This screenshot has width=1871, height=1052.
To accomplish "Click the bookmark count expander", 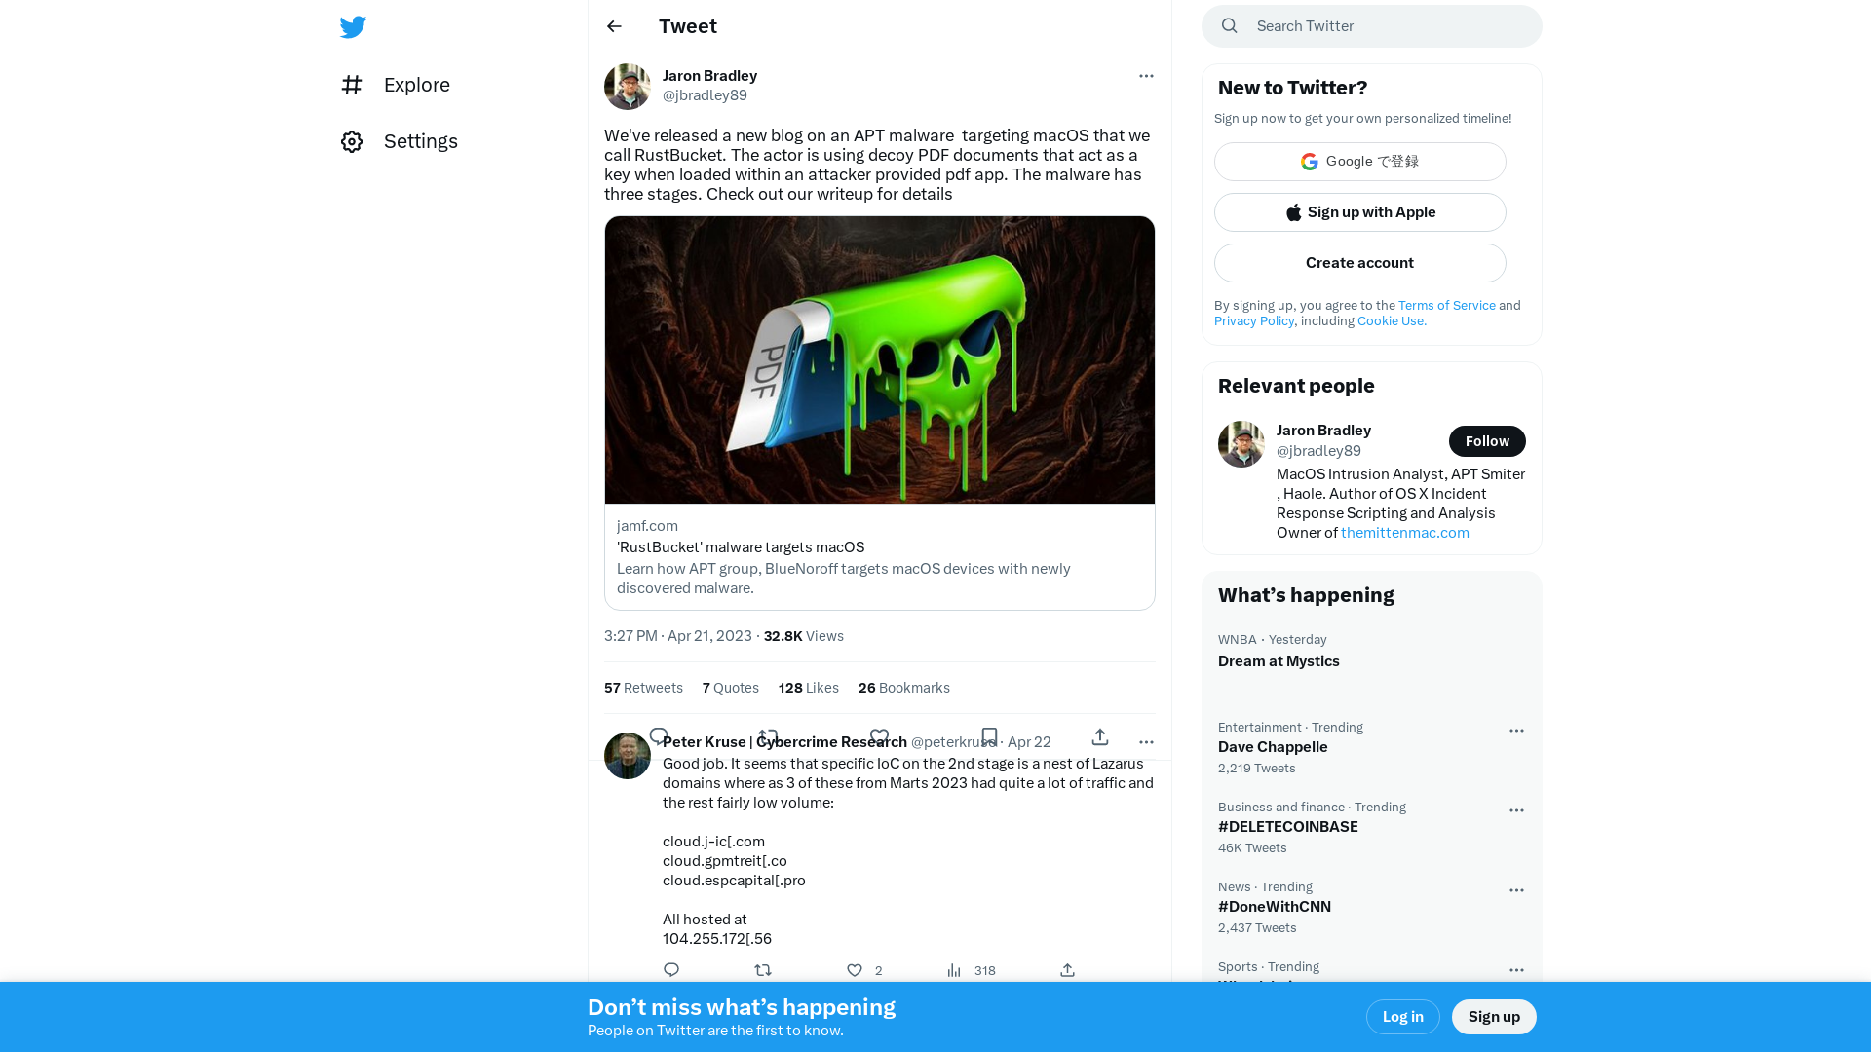I will pyautogui.click(x=903, y=687).
